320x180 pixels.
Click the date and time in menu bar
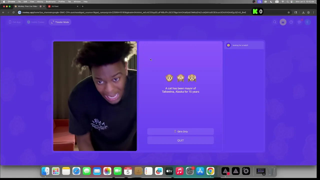click(x=305, y=1)
